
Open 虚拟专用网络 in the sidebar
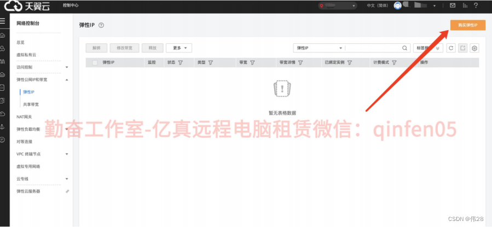pyautogui.click(x=28, y=166)
